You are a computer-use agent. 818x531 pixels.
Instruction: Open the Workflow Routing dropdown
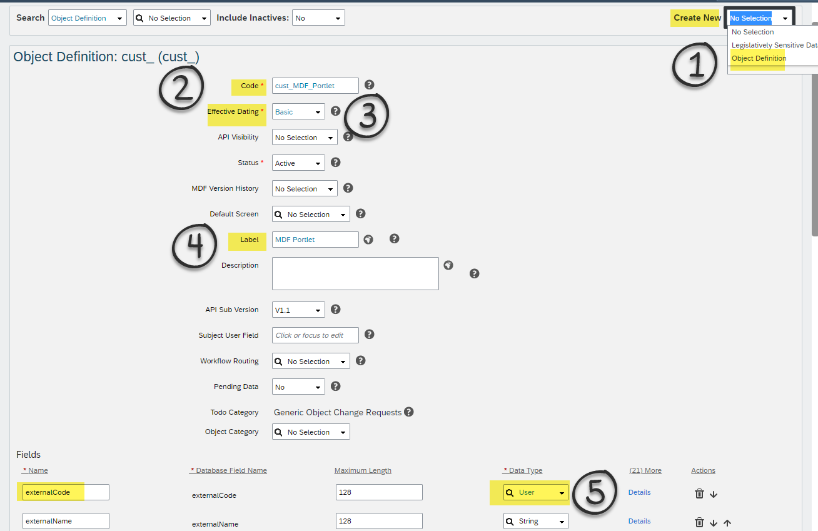click(311, 362)
